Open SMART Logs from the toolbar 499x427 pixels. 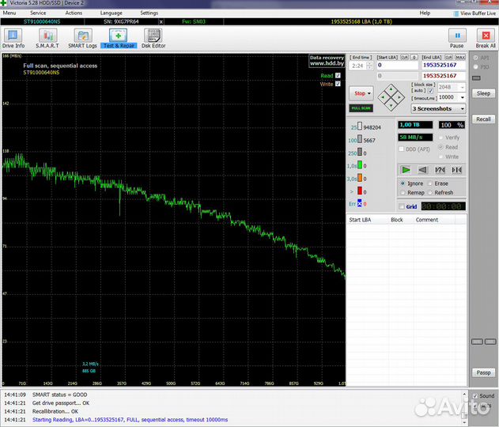[82, 38]
